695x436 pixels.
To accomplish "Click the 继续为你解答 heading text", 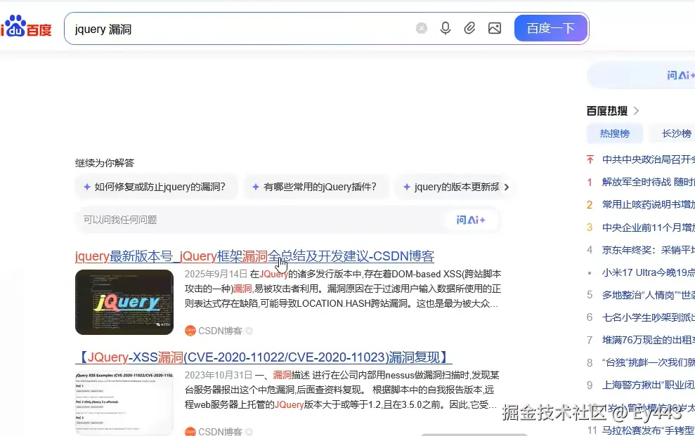I will pos(105,163).
